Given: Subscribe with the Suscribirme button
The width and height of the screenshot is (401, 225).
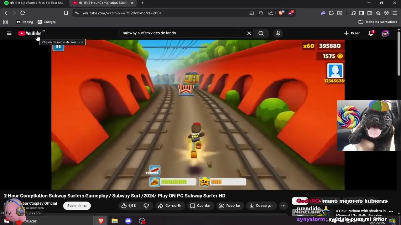Looking at the screenshot, I should click(77, 206).
